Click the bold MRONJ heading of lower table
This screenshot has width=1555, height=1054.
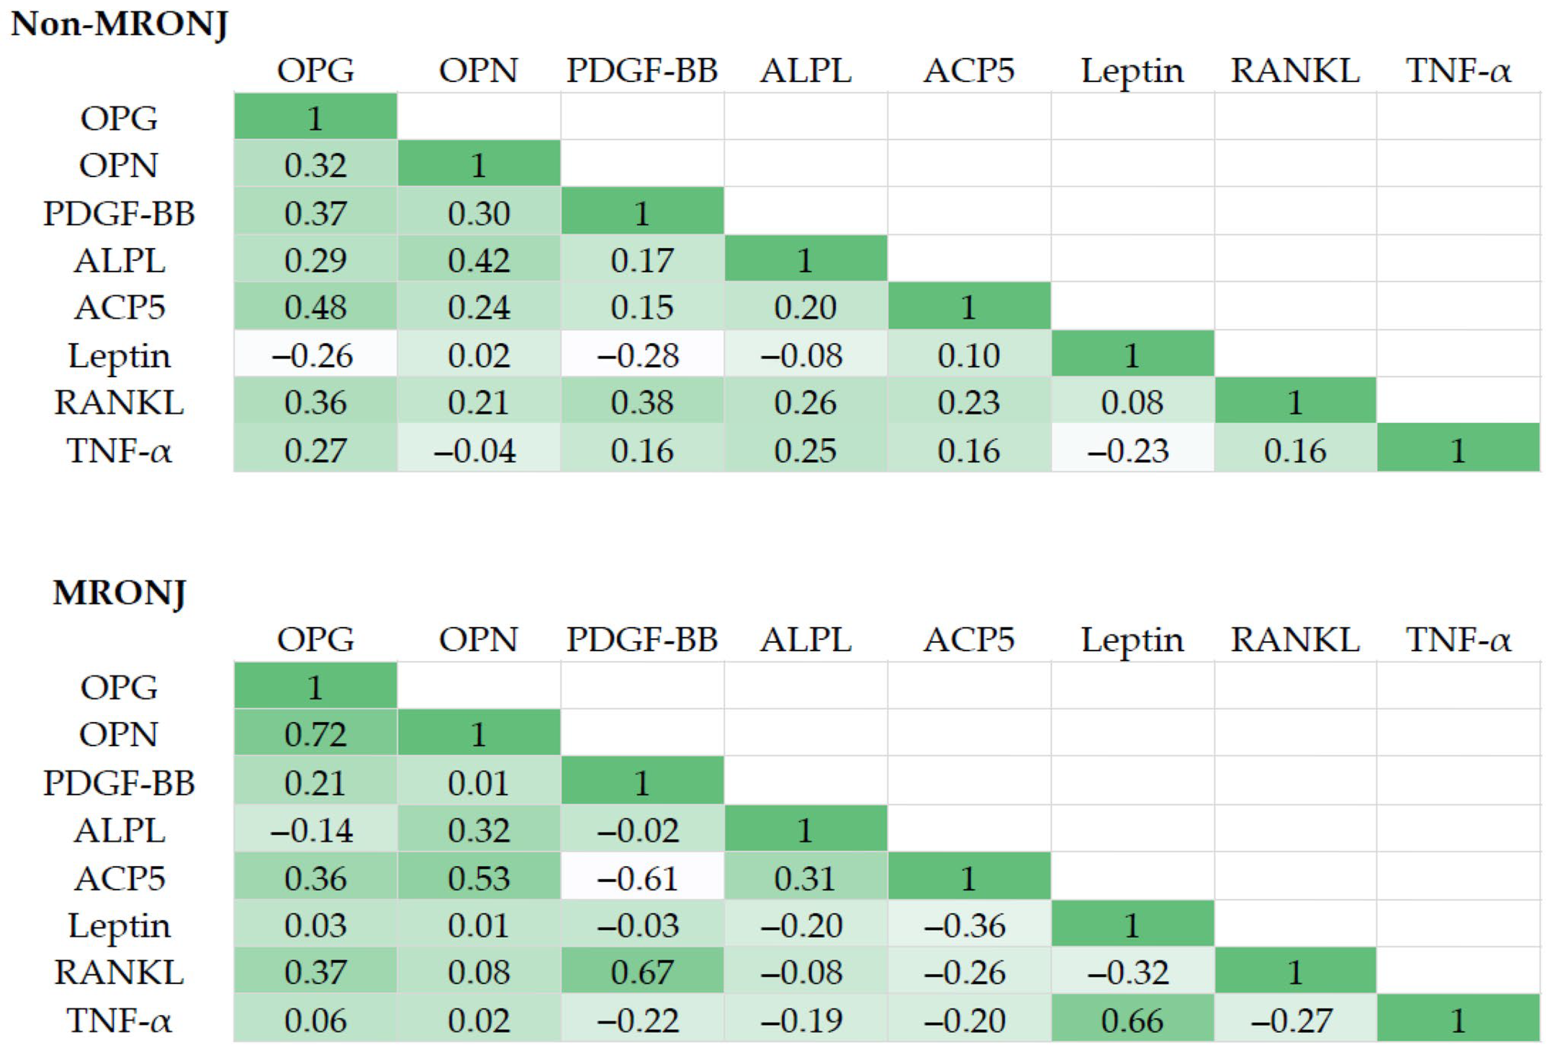click(x=120, y=593)
